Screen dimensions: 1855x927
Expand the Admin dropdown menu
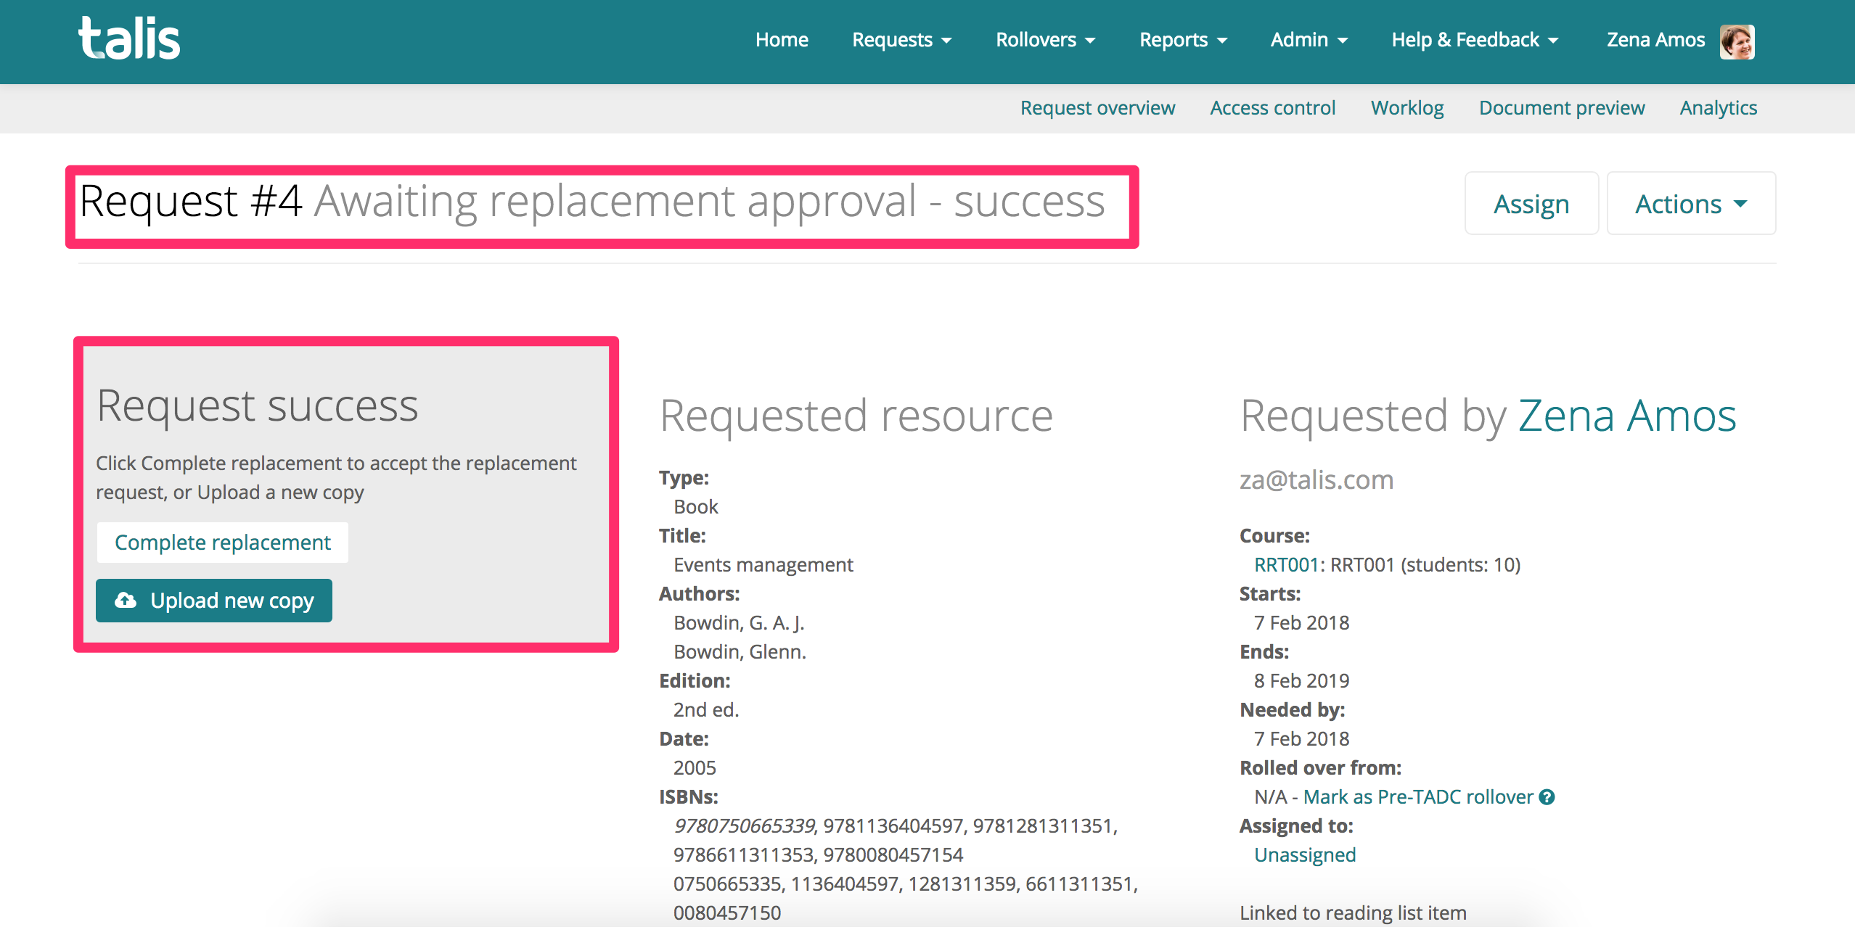coord(1309,40)
